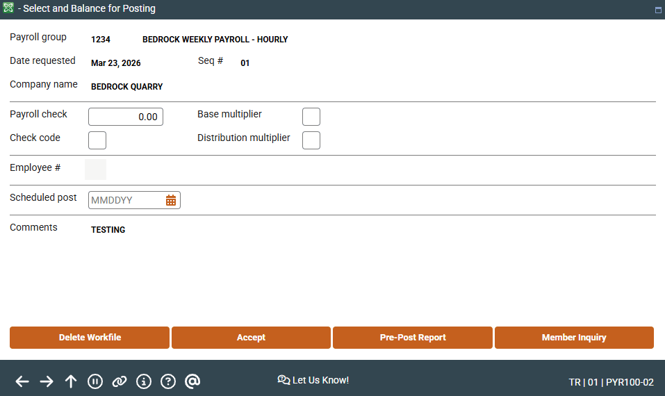
Task: Click the Payroll check amount field
Action: tap(126, 117)
